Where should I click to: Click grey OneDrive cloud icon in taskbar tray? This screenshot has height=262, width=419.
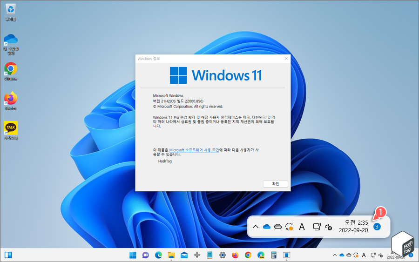coord(349,255)
